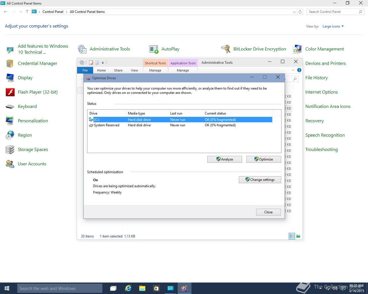This screenshot has height=294, width=368.
Task: Click the taskbar clock showing 10:20 AM
Action: (x=356, y=288)
